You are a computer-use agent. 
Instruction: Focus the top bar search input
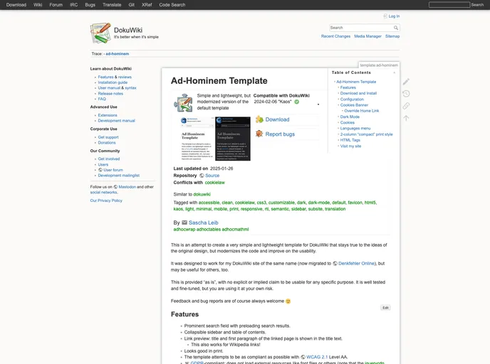pyautogui.click(x=449, y=5)
